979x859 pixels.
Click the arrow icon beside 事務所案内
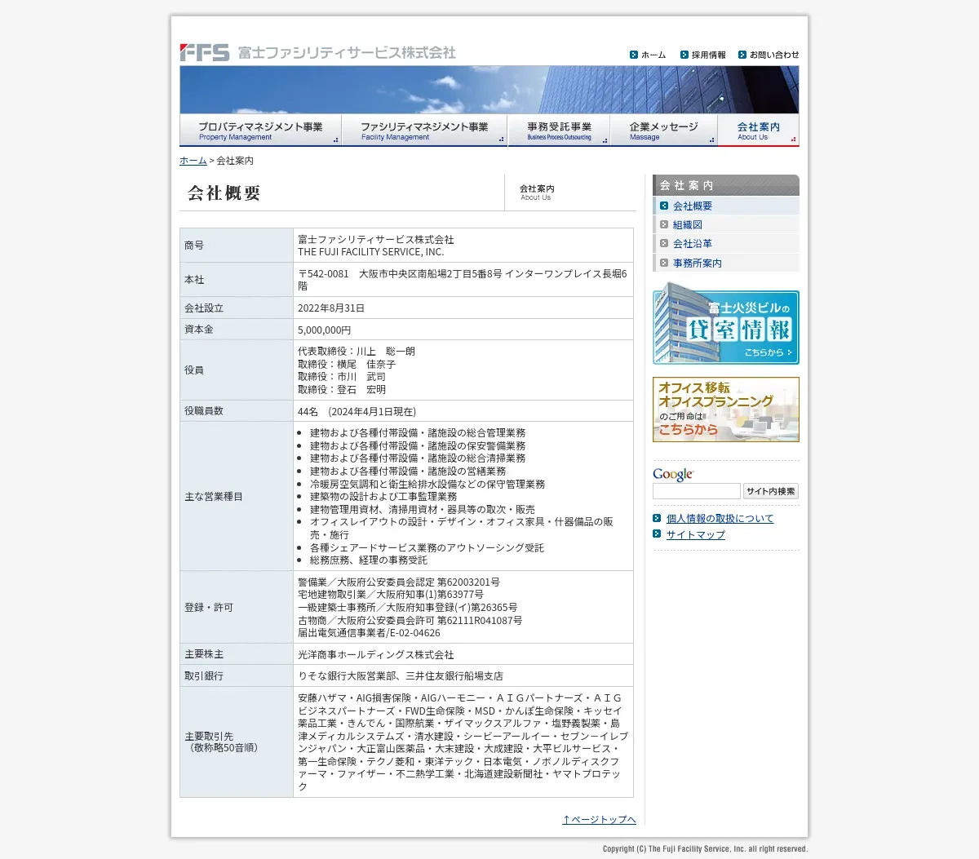tap(664, 263)
